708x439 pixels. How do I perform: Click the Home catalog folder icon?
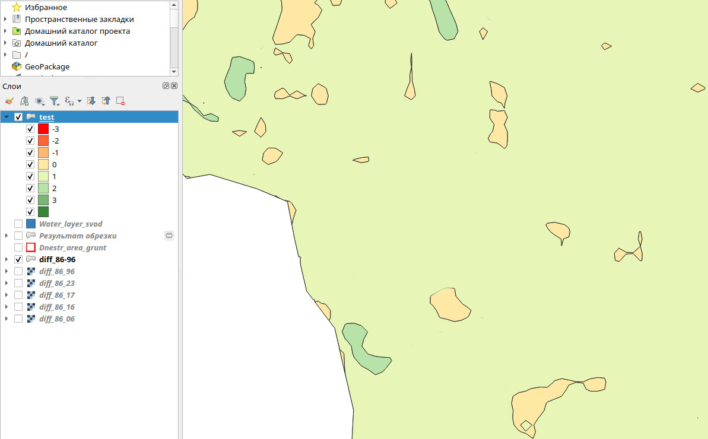click(x=17, y=43)
